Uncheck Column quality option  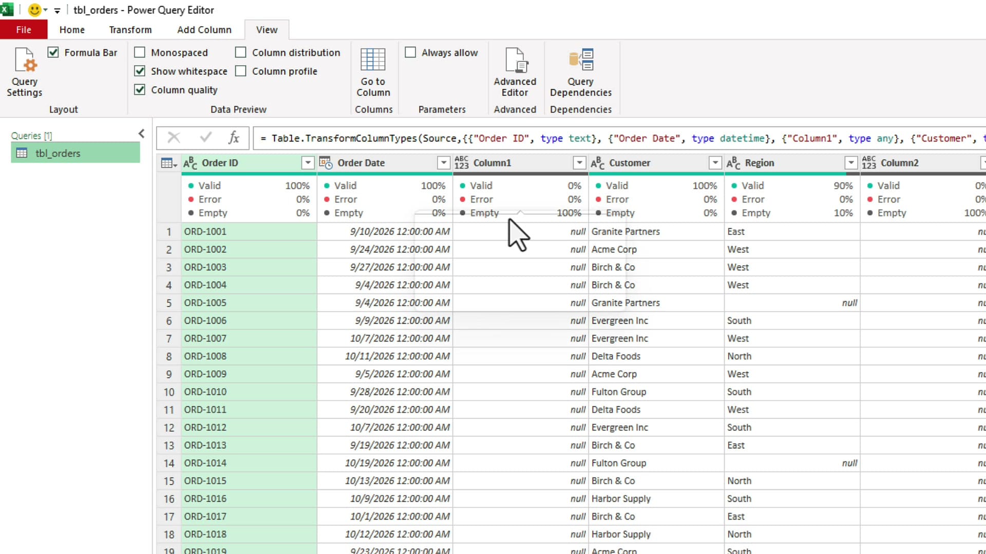point(140,89)
